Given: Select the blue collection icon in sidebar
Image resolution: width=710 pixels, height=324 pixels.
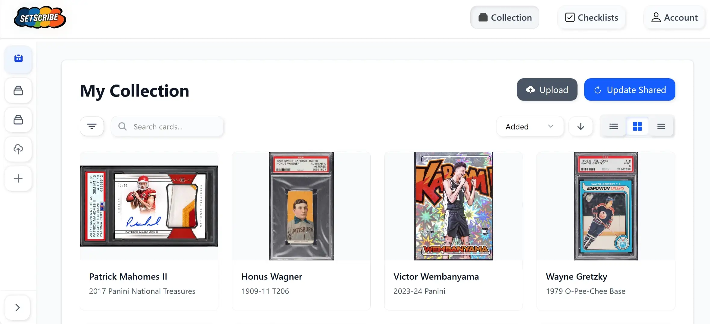Looking at the screenshot, I should click(18, 58).
